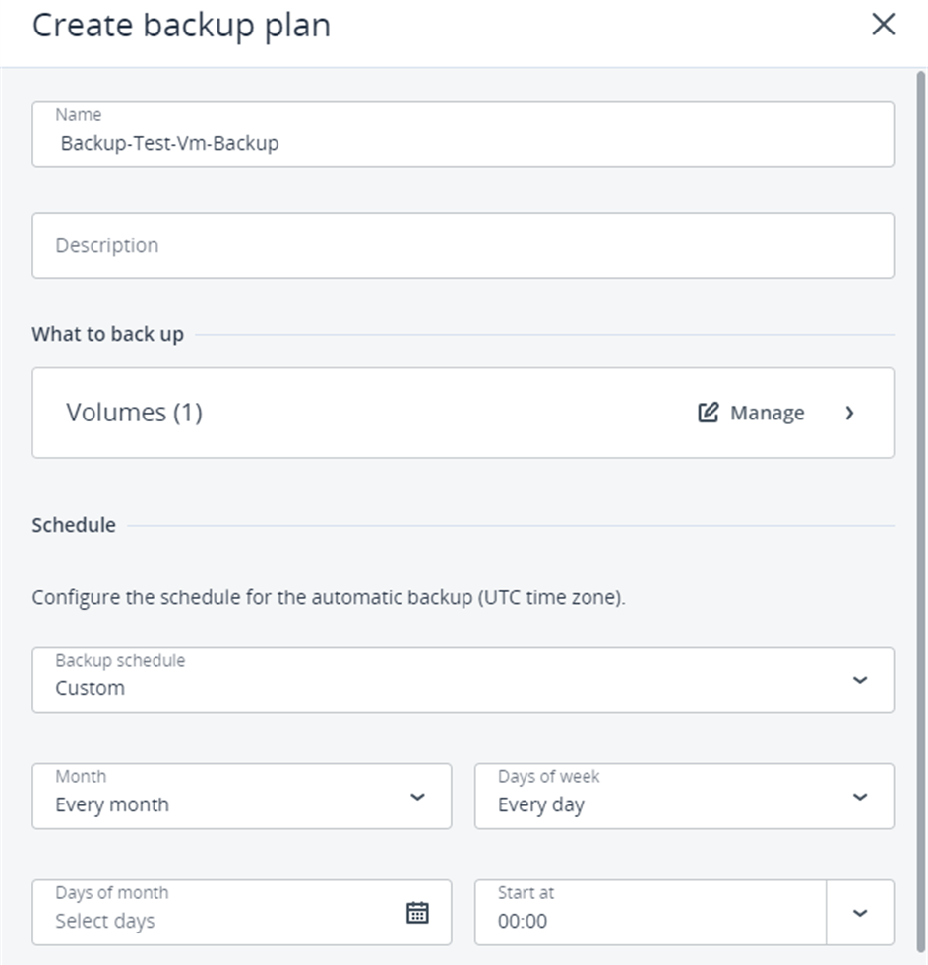Click the Select days field
The image size is (928, 965).
click(105, 921)
